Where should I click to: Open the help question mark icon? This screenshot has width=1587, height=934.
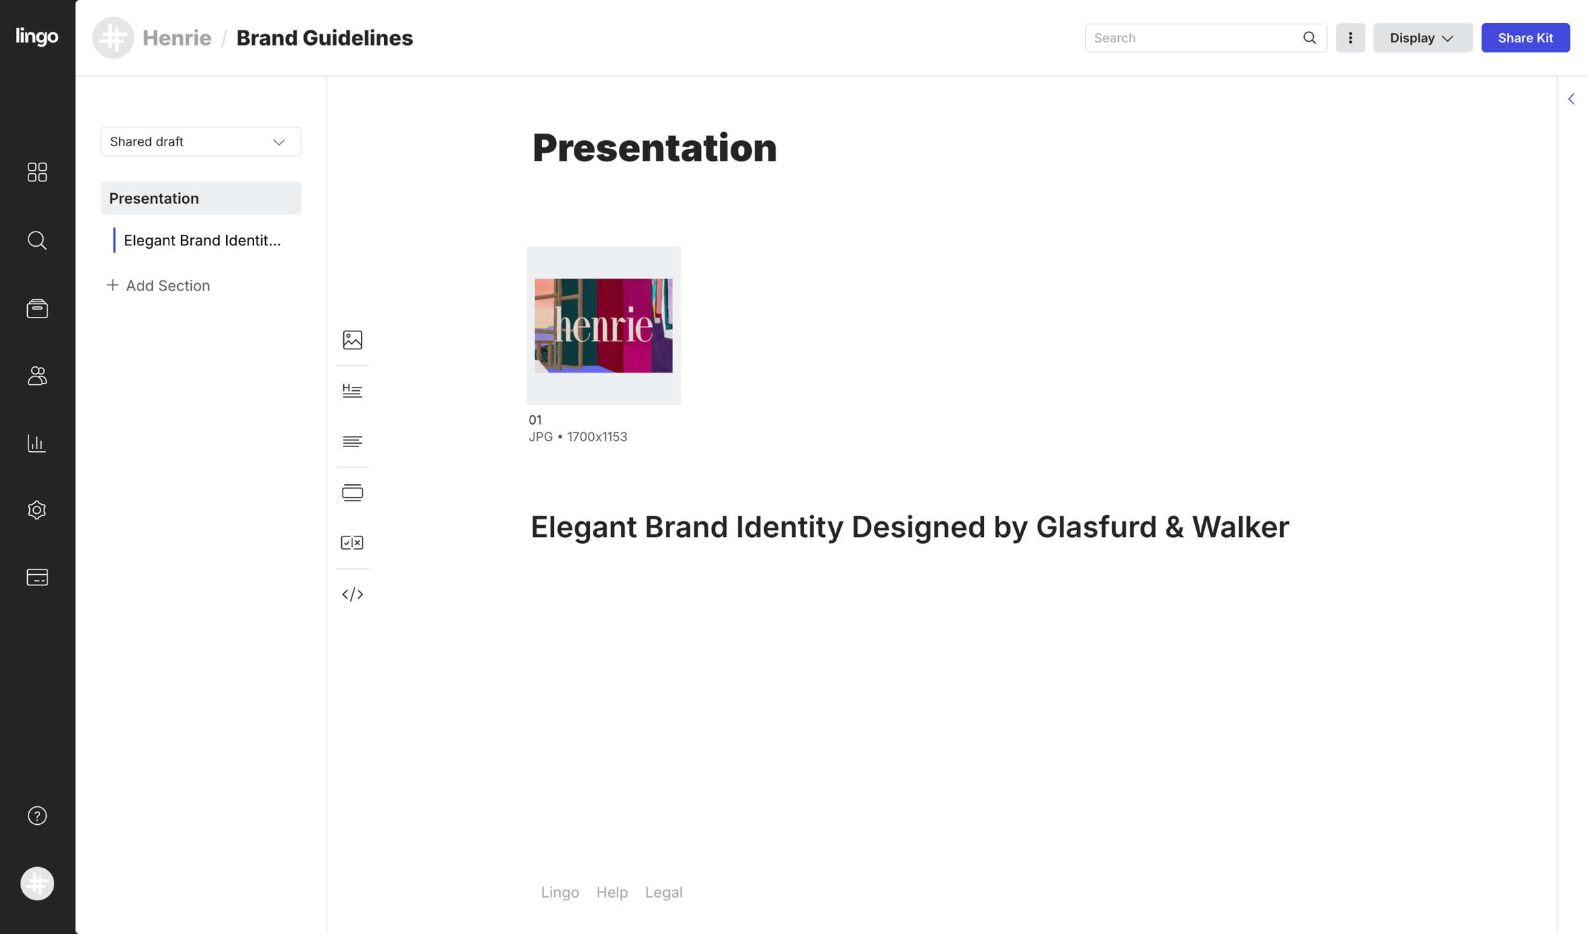(37, 816)
